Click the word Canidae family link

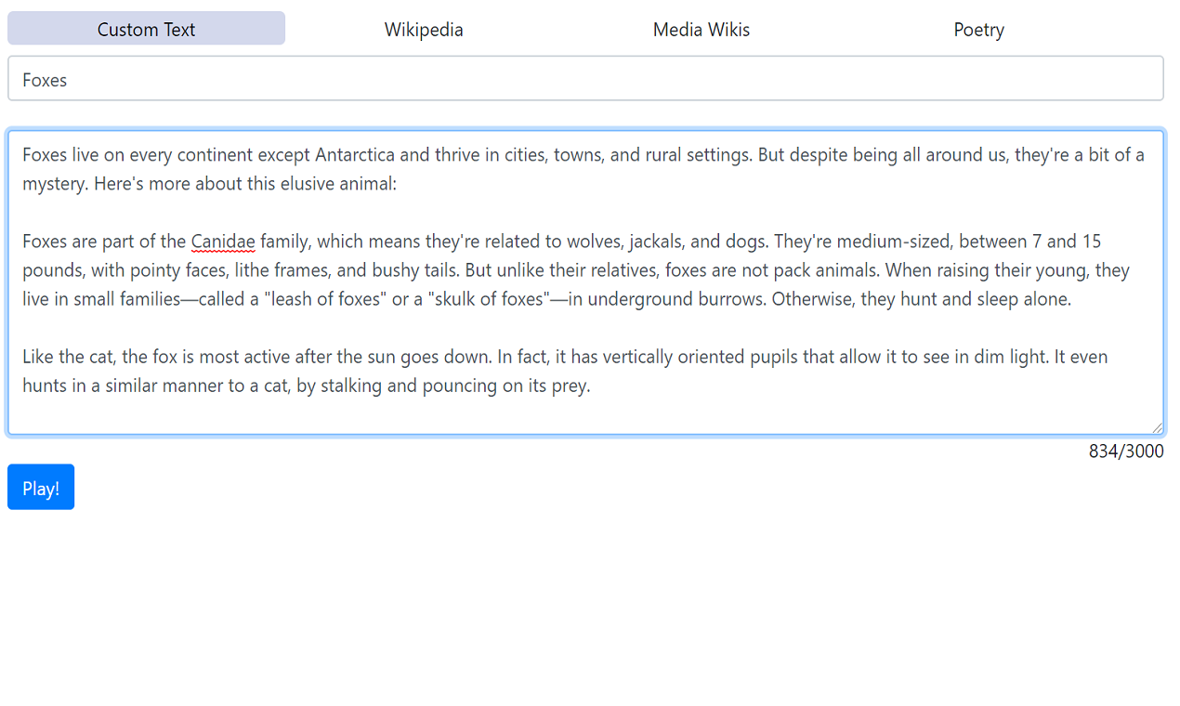coord(223,241)
